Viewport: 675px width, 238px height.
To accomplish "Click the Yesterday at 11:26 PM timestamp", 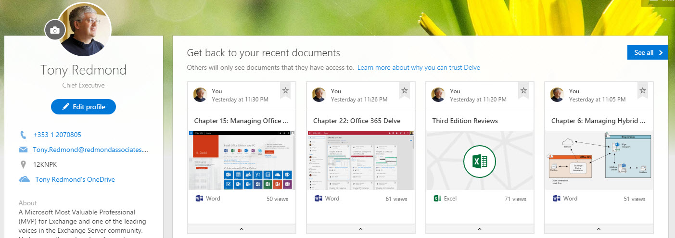I will point(359,100).
